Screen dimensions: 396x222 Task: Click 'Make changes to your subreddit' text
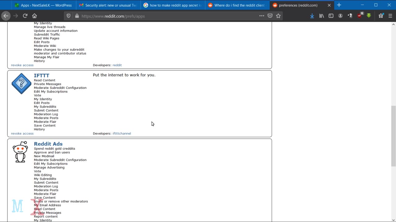coord(59,50)
